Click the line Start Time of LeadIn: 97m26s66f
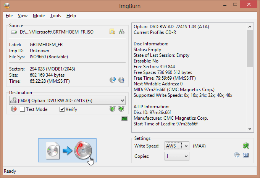 coord(166,124)
